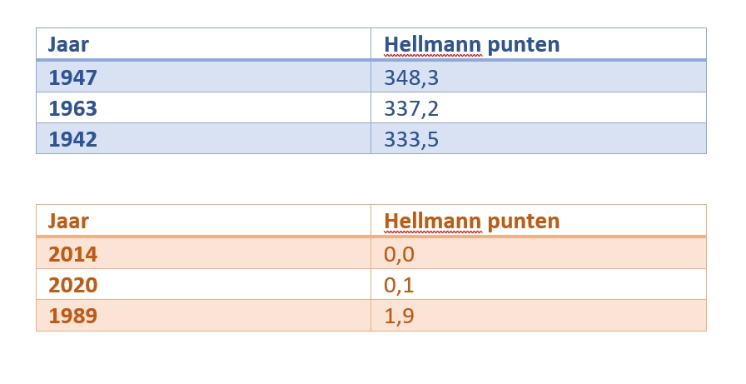Image resolution: width=746 pixels, height=384 pixels.
Task: Select the 2014 year cell
Action: pyautogui.click(x=73, y=254)
